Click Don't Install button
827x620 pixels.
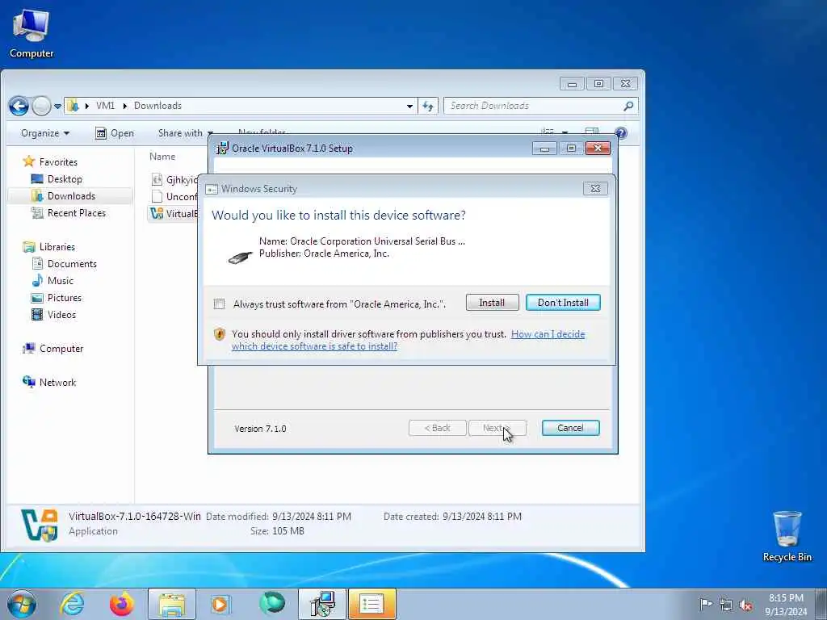pyautogui.click(x=563, y=303)
